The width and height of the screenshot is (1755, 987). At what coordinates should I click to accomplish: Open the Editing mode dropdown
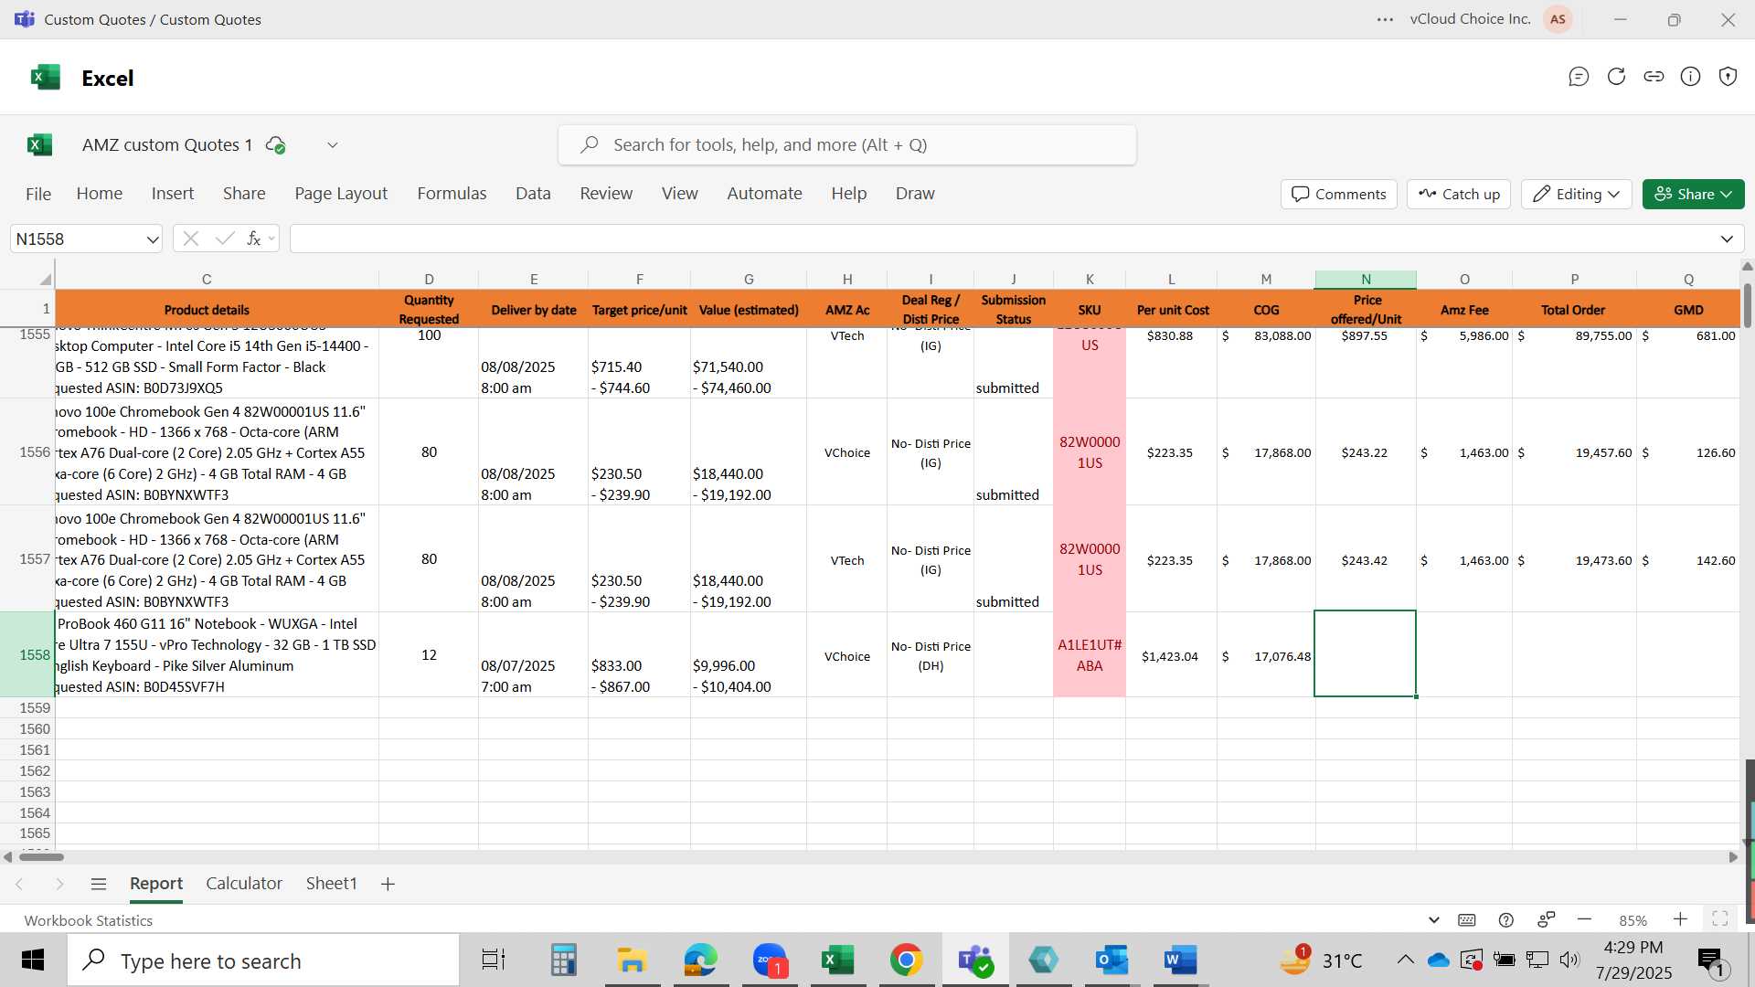pos(1577,194)
